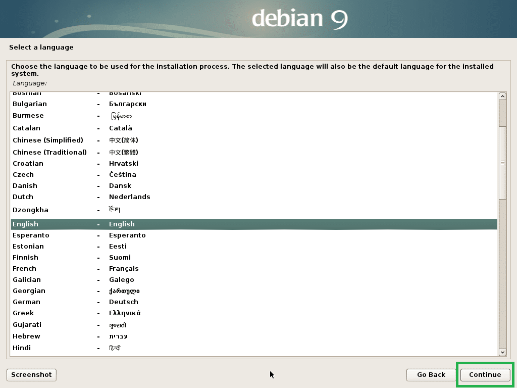Select Croatian language row

click(254, 164)
